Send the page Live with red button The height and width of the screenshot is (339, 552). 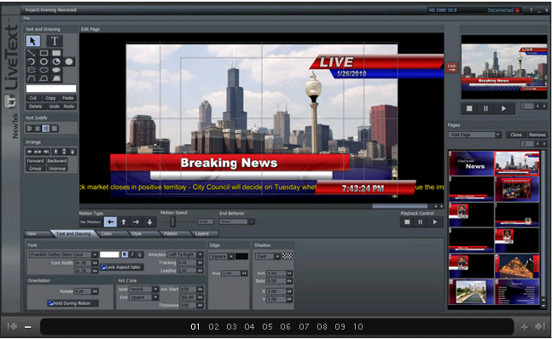pyautogui.click(x=452, y=67)
